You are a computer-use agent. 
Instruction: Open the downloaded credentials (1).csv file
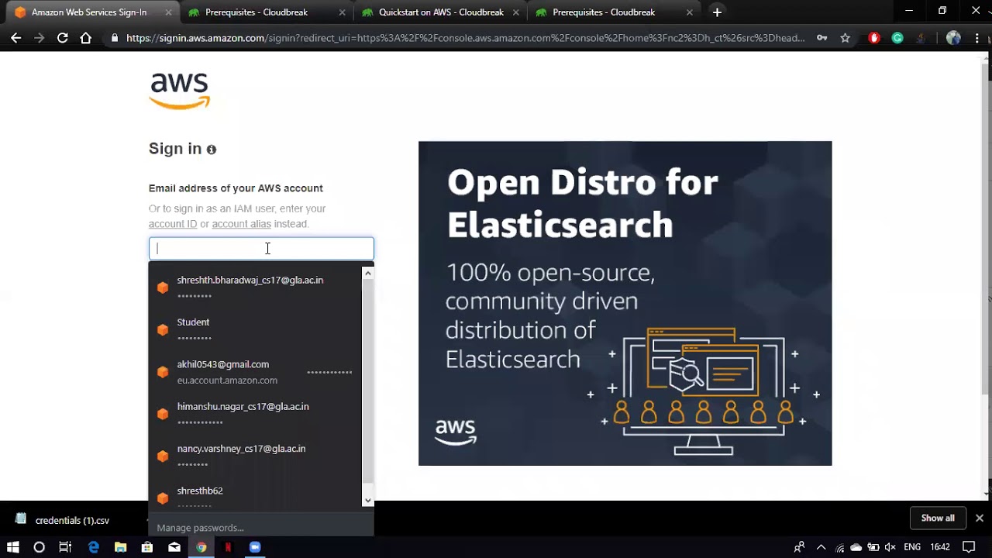point(72,521)
